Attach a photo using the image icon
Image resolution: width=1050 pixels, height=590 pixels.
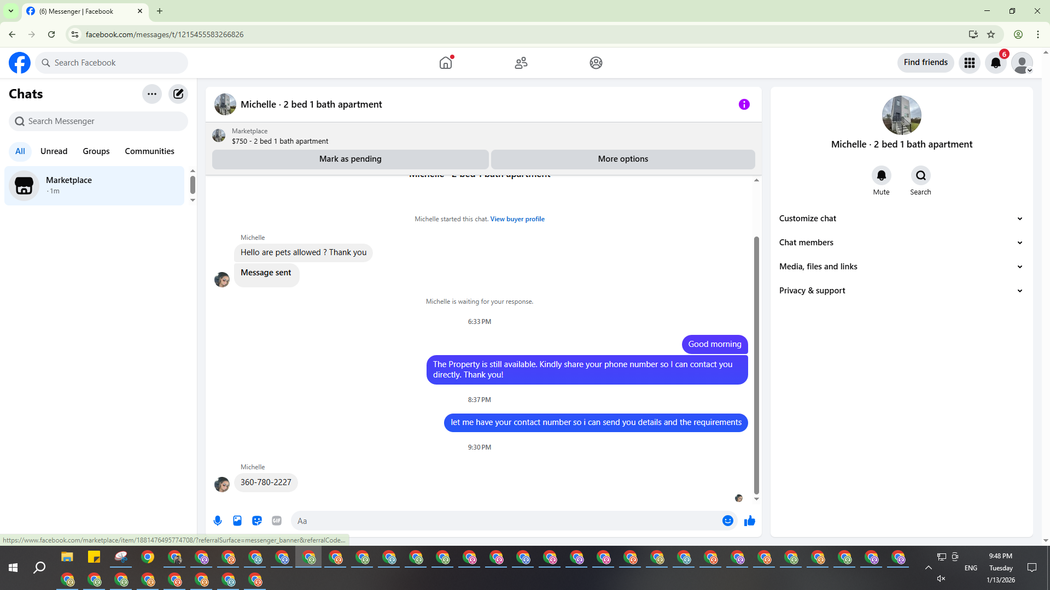pyautogui.click(x=237, y=521)
